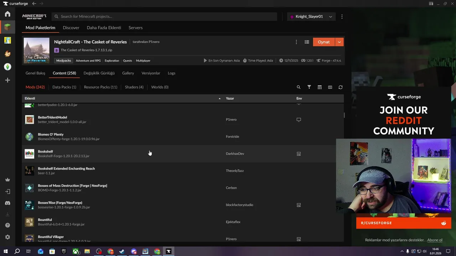Select the Minecraft game icon in sidebar
The width and height of the screenshot is (456, 256).
(x=7, y=27)
